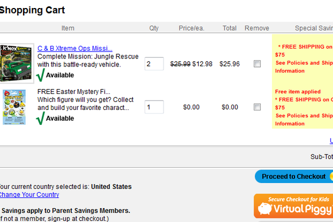Click the Proceed to Checkout button

[x=294, y=176]
